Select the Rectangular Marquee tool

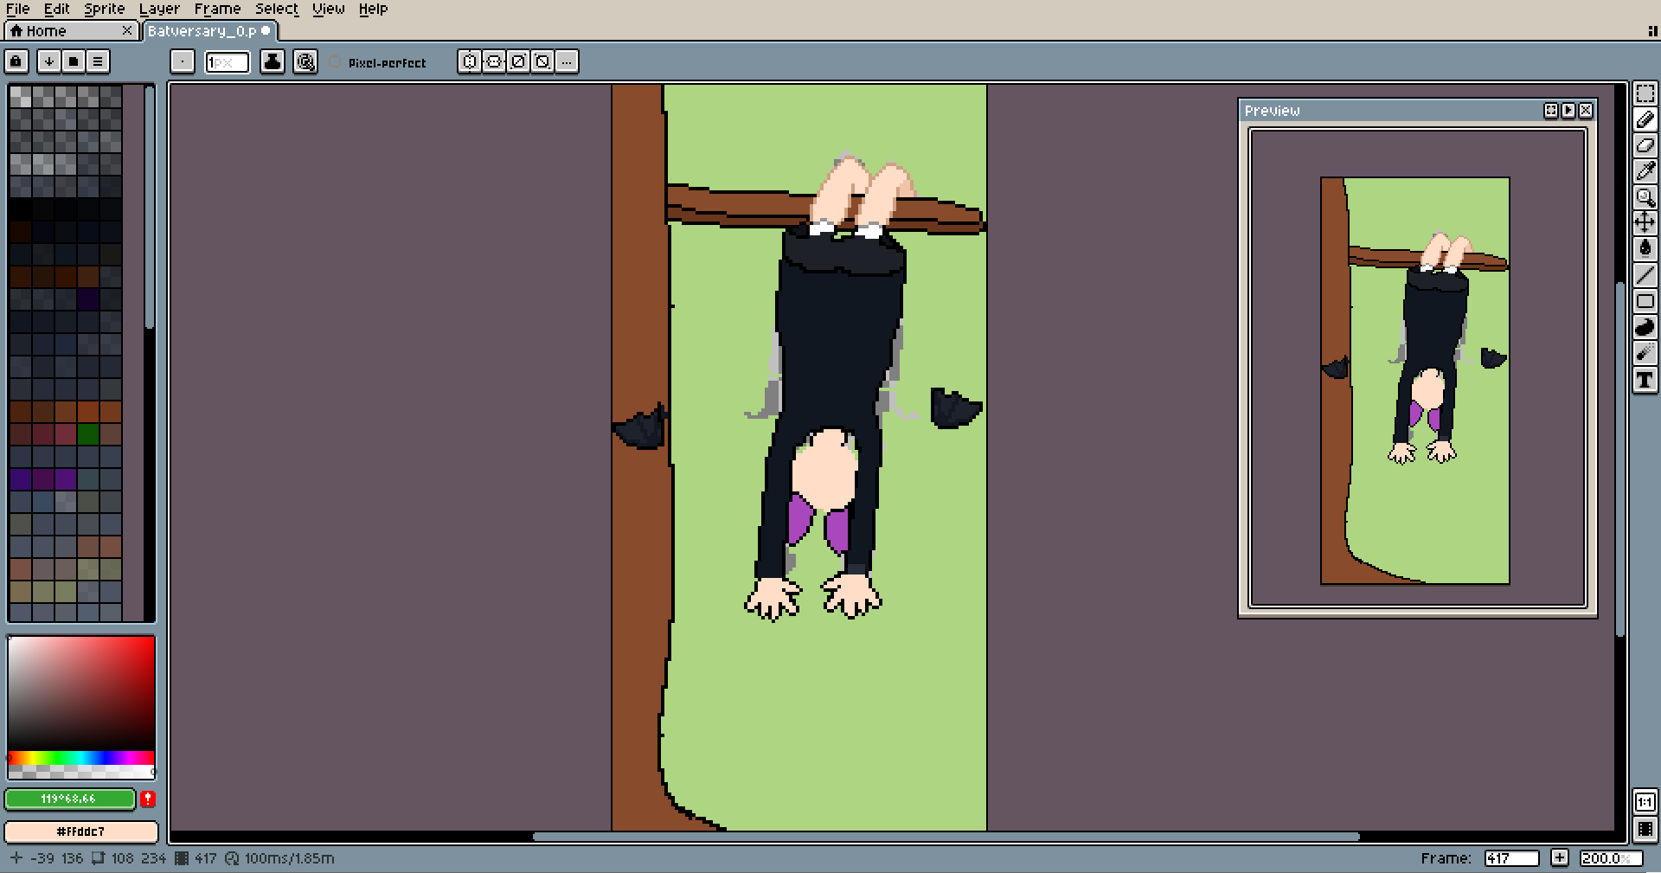[1645, 93]
